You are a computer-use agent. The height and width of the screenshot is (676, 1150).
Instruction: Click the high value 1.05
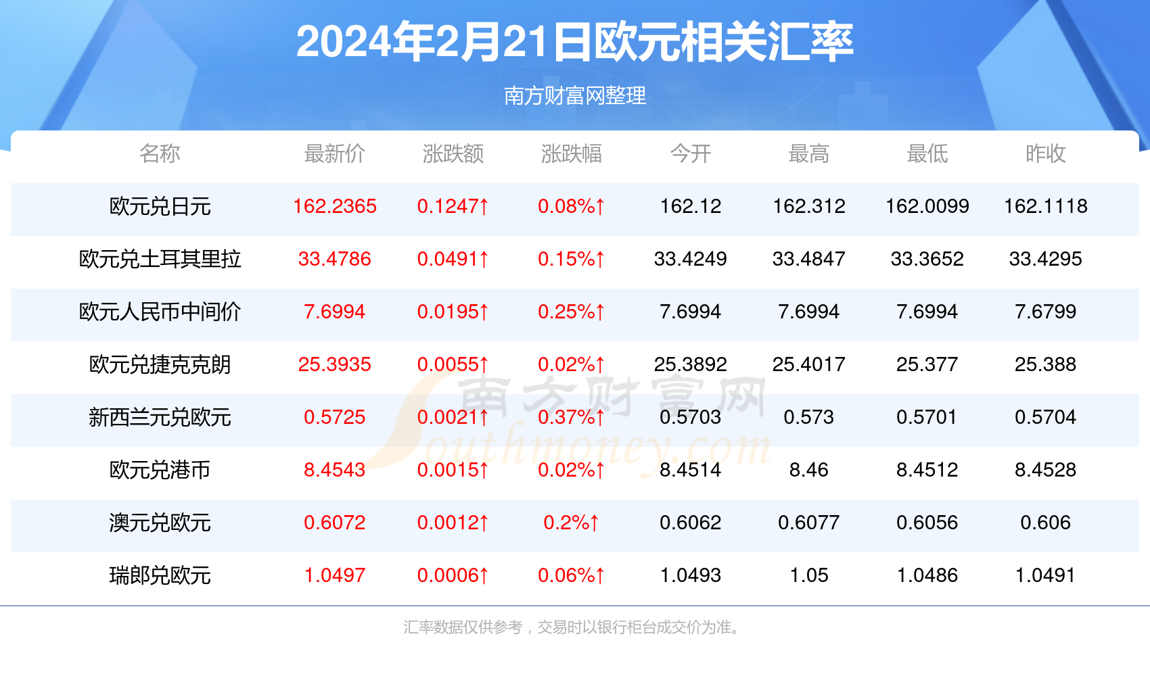tap(809, 575)
